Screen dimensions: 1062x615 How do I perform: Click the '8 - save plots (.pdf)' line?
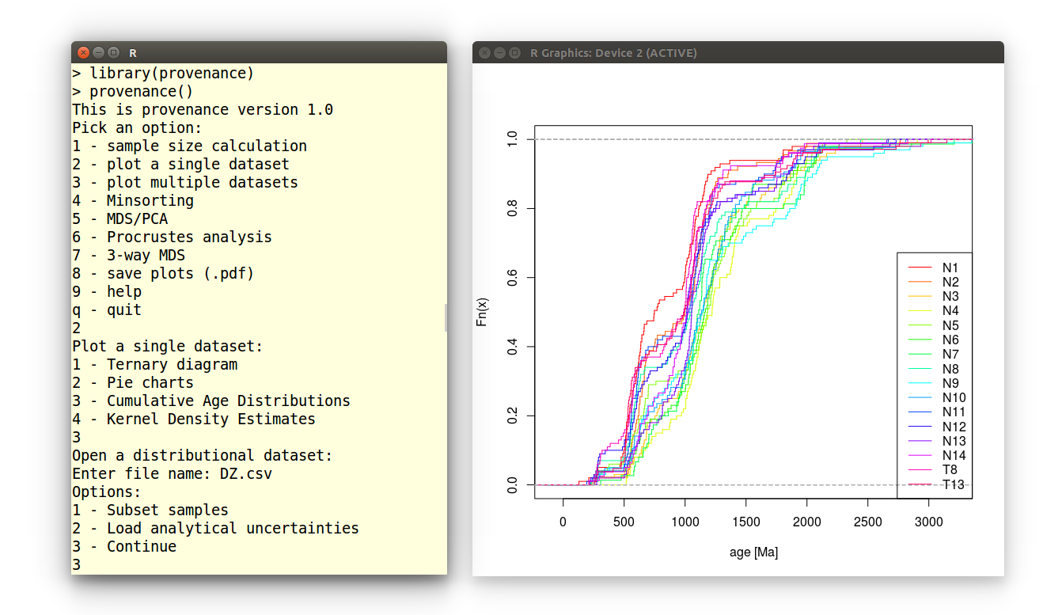163,273
